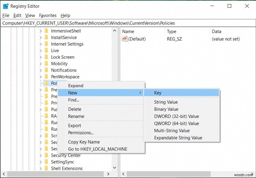Choose New in the context menu
This screenshot has height=178, width=256.
(x=100, y=93)
